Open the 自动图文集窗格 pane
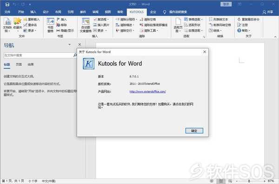 click(86, 25)
